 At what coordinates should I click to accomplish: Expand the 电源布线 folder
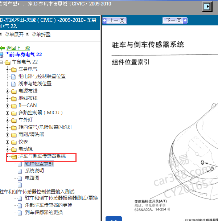tap(7, 91)
